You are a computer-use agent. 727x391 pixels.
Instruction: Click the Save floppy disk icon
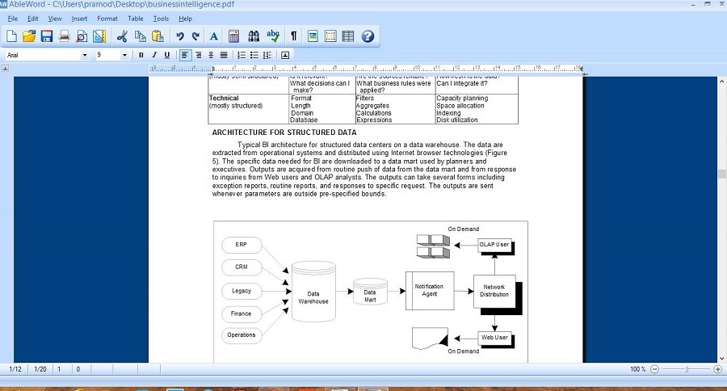46,36
